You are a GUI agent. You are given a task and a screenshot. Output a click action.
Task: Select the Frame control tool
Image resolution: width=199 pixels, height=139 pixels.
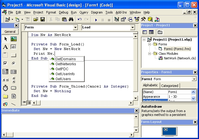click(x=6, y=55)
